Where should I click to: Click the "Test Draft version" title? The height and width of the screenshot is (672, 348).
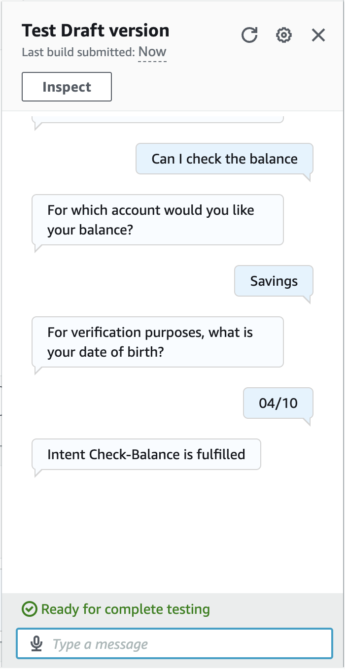(x=96, y=31)
